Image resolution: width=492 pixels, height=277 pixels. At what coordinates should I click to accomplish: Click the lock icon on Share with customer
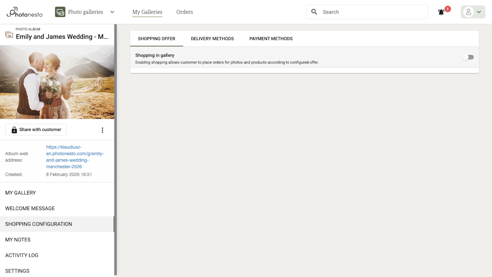(14, 130)
